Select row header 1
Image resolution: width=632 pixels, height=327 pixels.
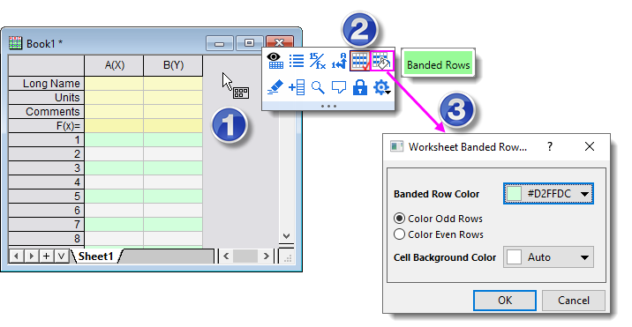pyautogui.click(x=47, y=140)
